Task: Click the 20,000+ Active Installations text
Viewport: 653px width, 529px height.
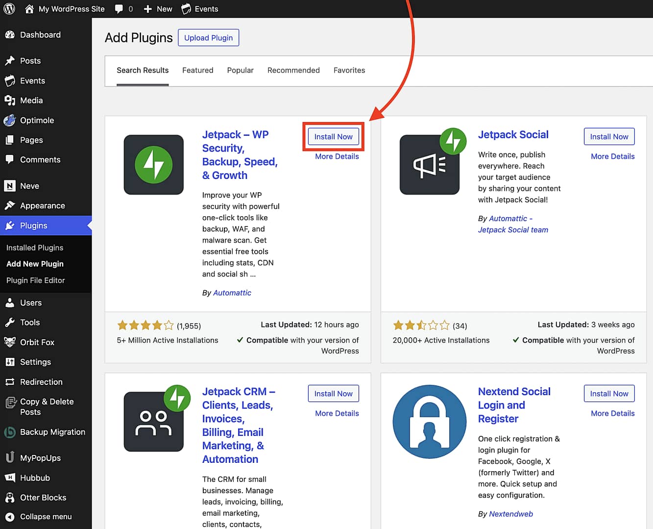Action: click(x=441, y=340)
